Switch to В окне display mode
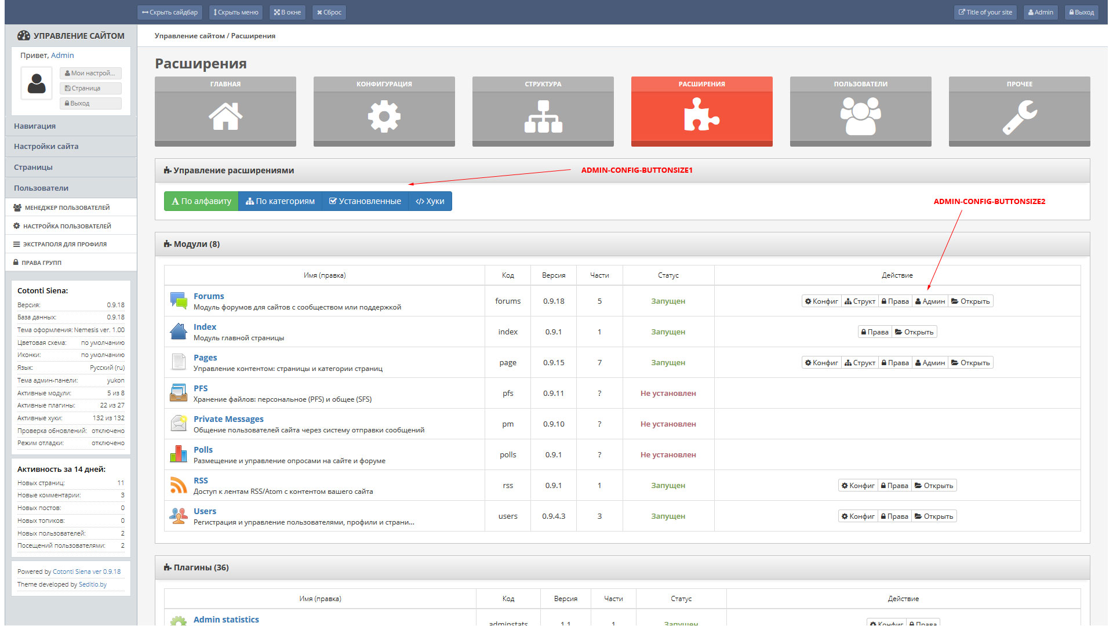 click(288, 12)
